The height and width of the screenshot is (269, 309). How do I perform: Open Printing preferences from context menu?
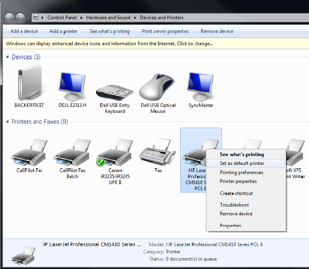click(246, 173)
